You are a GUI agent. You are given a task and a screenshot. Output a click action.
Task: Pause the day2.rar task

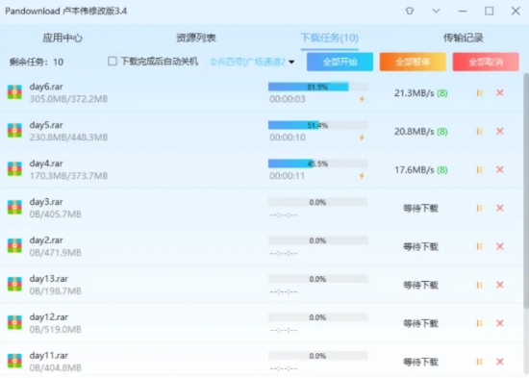[479, 247]
